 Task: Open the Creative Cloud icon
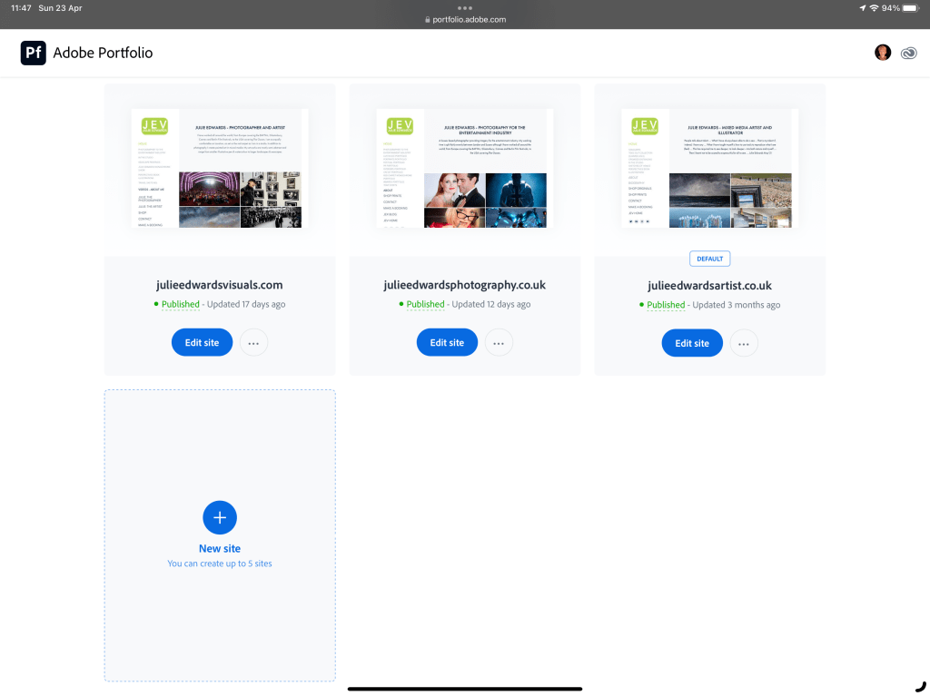click(x=908, y=53)
